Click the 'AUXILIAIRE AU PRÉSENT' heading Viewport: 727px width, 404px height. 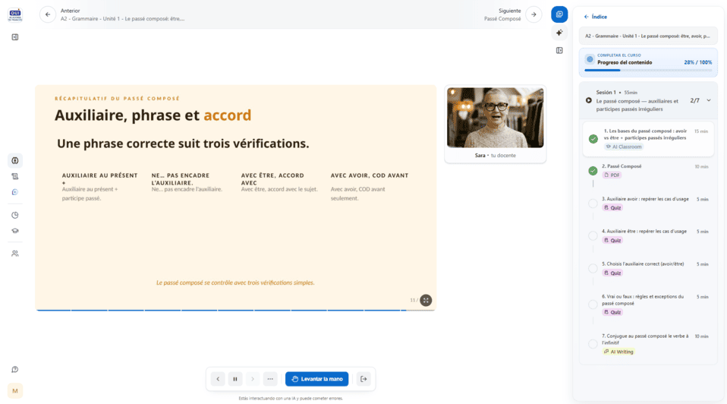click(x=99, y=179)
